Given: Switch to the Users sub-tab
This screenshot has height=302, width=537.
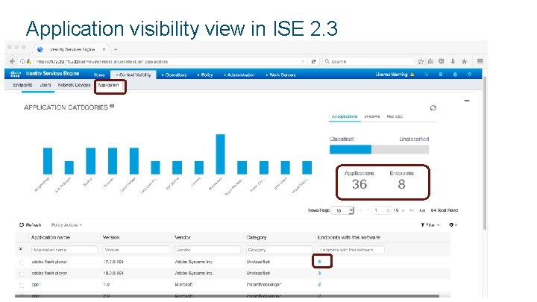Looking at the screenshot, I should (45, 85).
